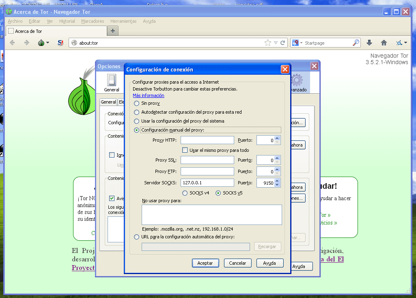The height and width of the screenshot is (298, 416).
Task: Open the downloads arrow icon
Action: tap(369, 43)
